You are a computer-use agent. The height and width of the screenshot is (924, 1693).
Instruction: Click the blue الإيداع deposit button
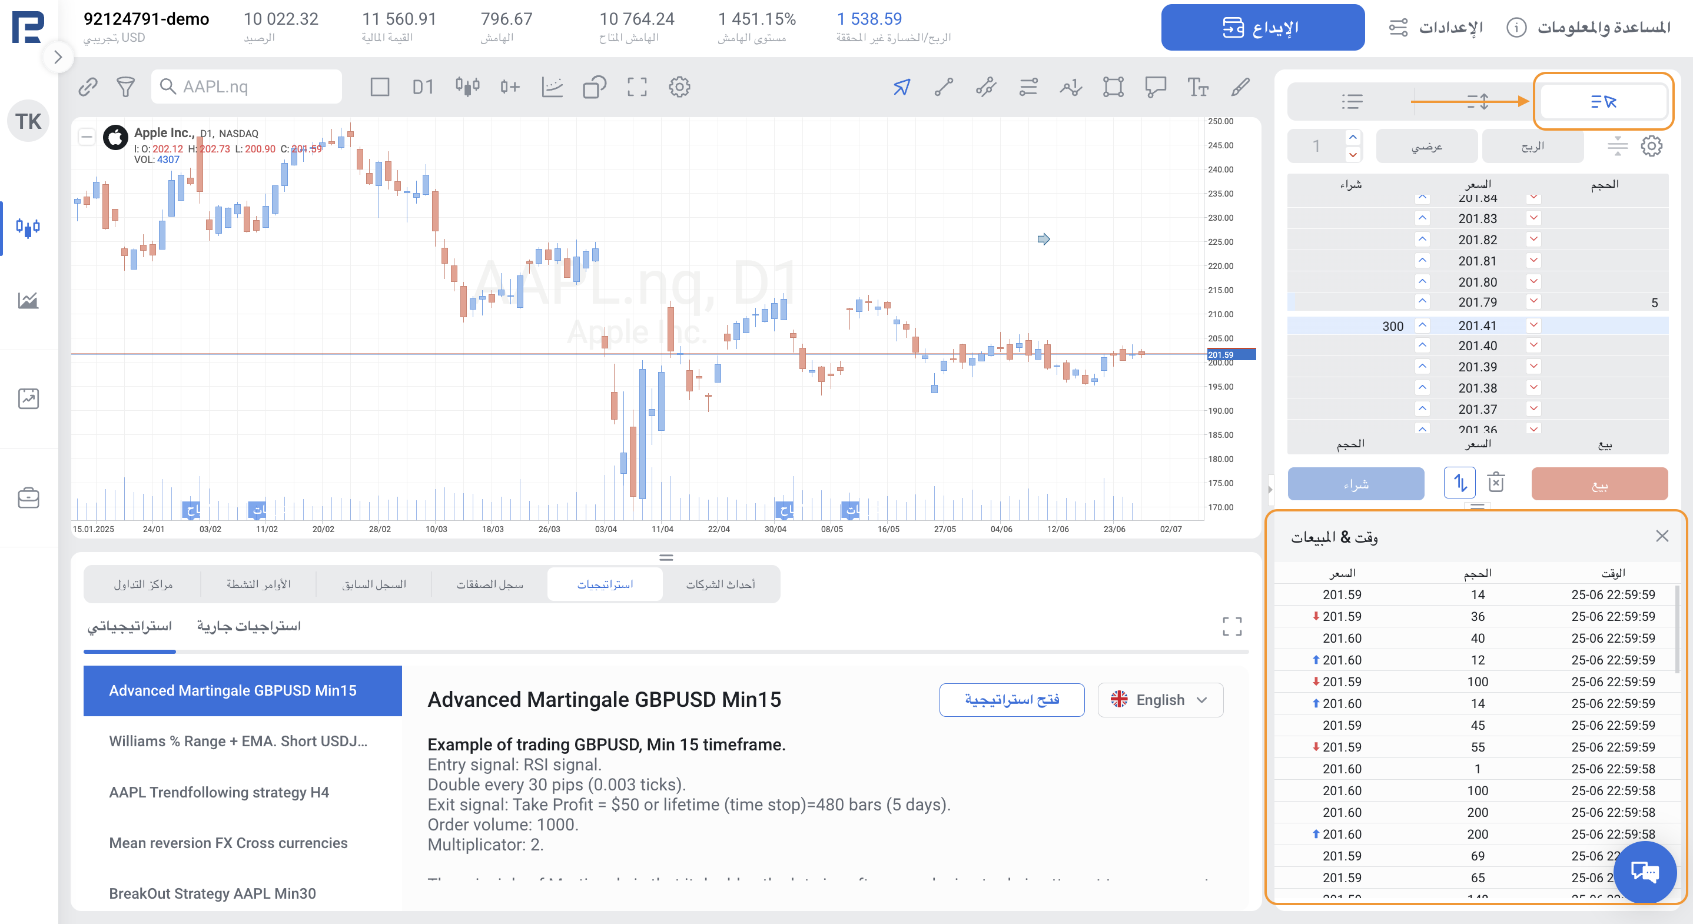[1262, 28]
